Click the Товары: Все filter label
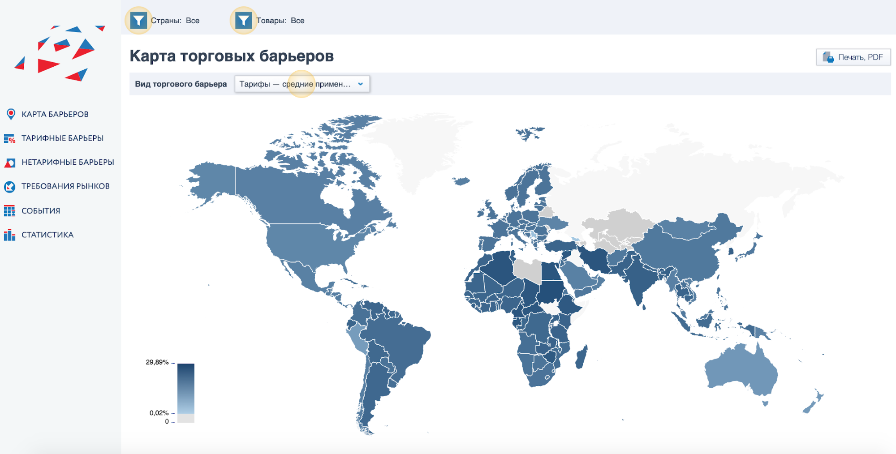Screen dimensions: 896x454 click(280, 21)
